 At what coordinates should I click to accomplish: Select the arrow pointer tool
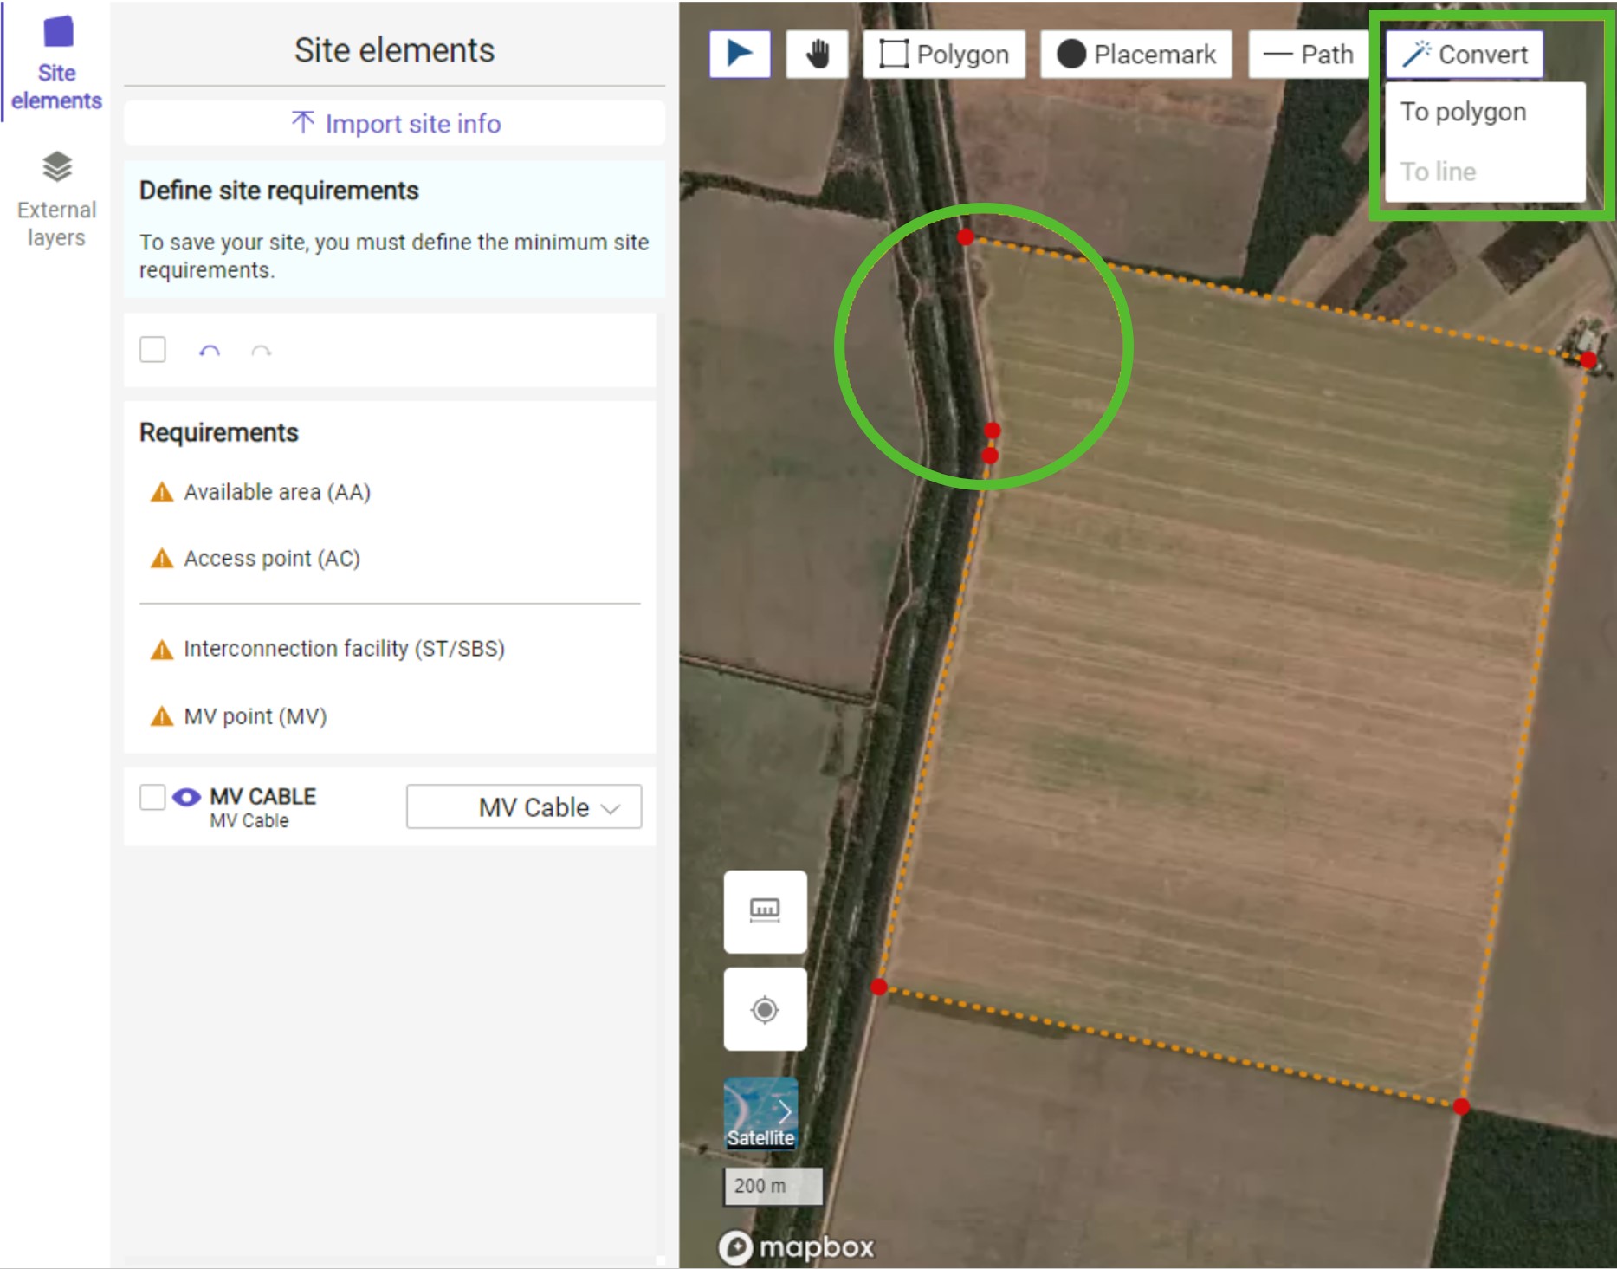click(x=740, y=54)
